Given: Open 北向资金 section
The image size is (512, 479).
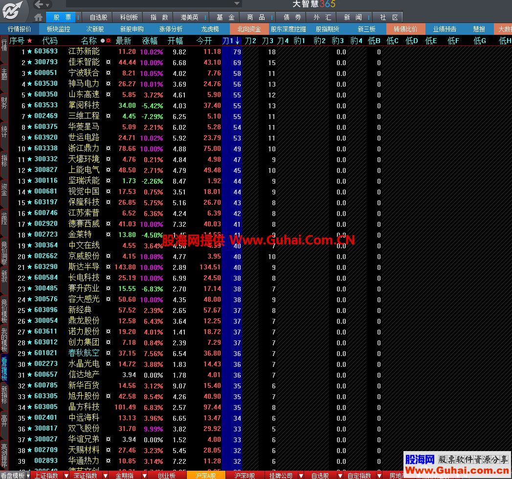Looking at the screenshot, I should [x=249, y=29].
